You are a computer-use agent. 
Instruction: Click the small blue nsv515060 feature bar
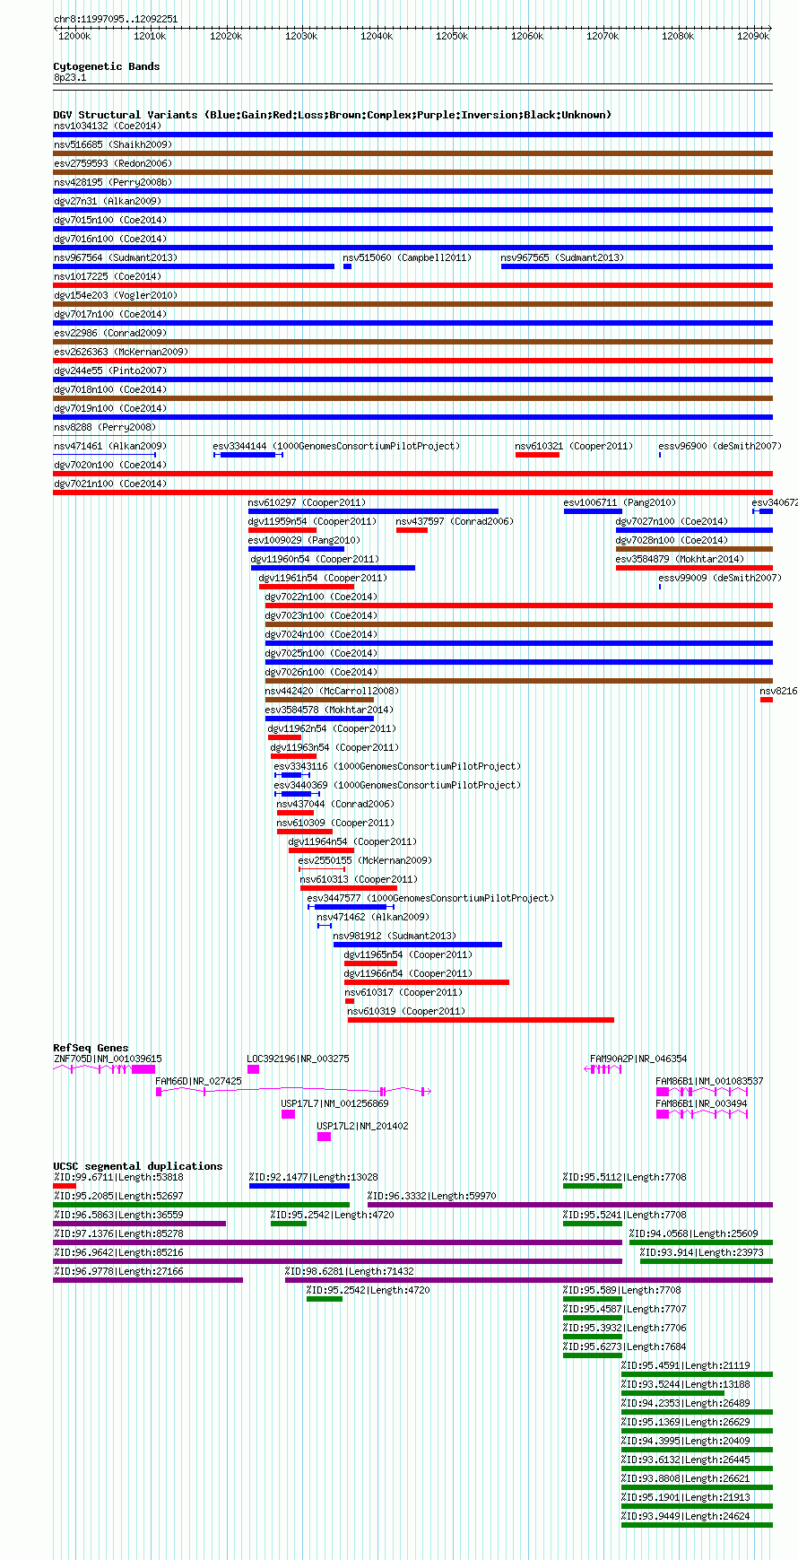pos(347,266)
